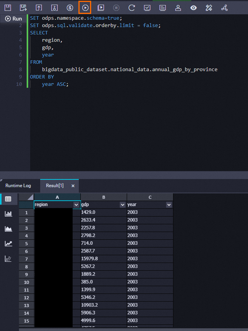Click gdp cell 385.0

pos(104,282)
